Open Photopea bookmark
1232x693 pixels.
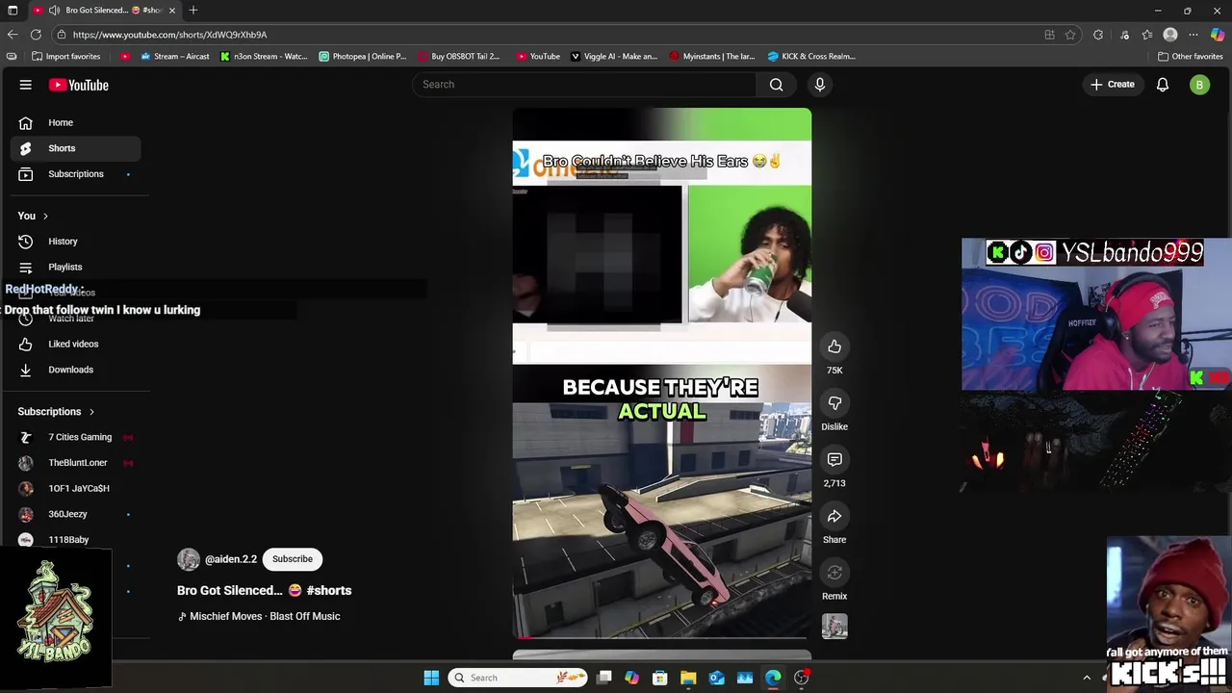pyautogui.click(x=363, y=56)
